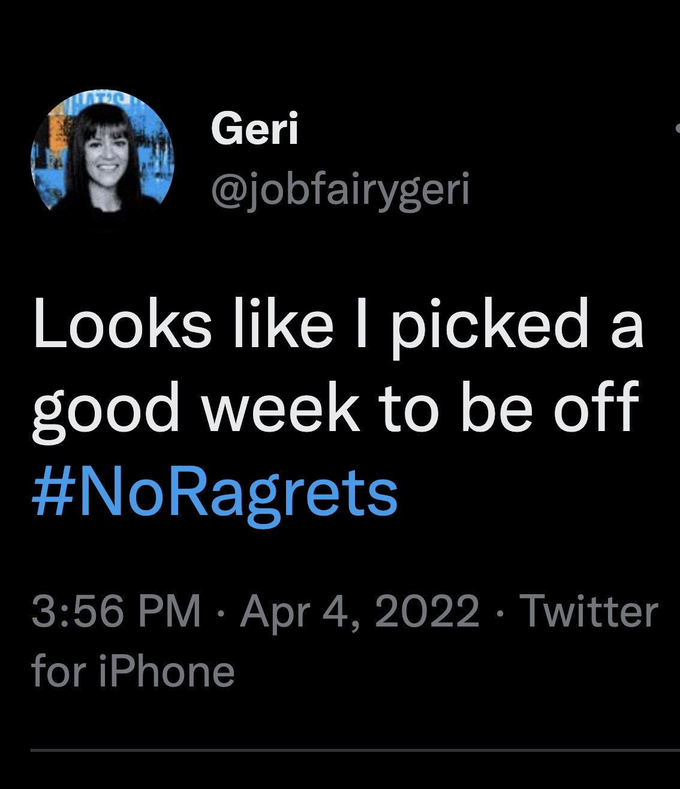The image size is (680, 789).
Task: Click the word 'good' in the tweet
Action: click(106, 411)
